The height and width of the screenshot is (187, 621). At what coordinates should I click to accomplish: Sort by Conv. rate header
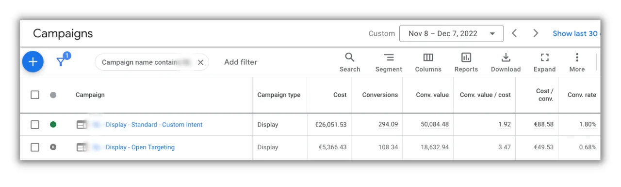click(582, 95)
